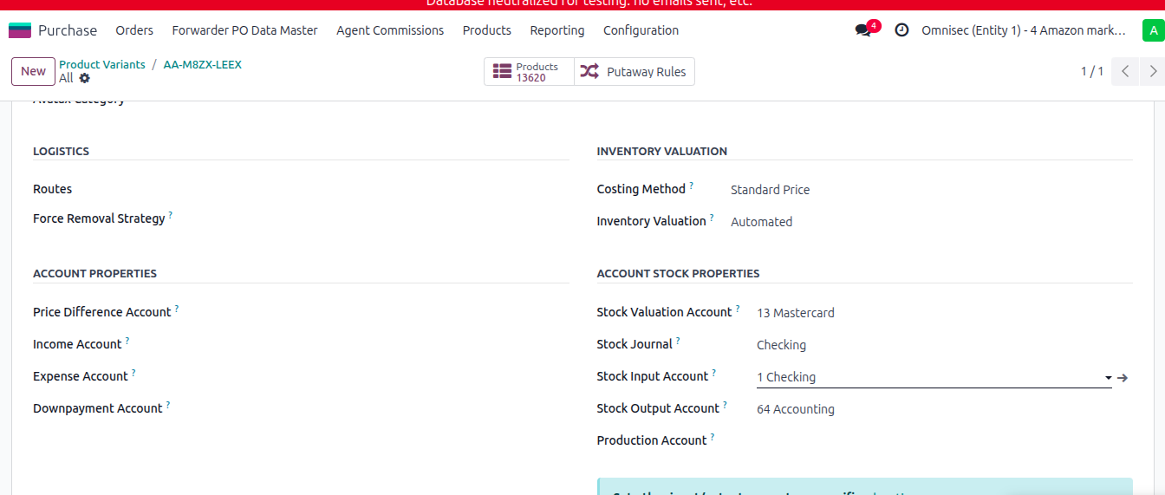The image size is (1165, 495).
Task: Go to the previous record arrow
Action: 1124,72
